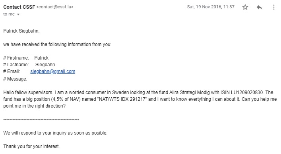
Task: Click the quoted text NAT/WTS IDX 291217
Action: coord(122,99)
